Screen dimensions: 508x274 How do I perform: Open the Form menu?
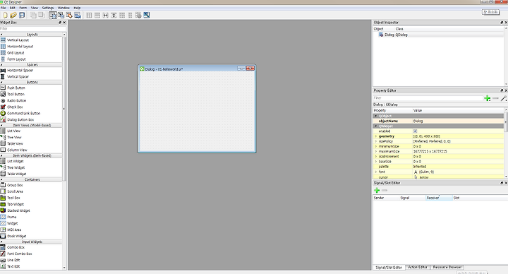click(x=23, y=8)
